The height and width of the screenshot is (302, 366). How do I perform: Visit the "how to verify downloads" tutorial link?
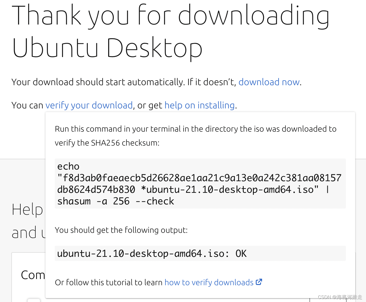209,282
